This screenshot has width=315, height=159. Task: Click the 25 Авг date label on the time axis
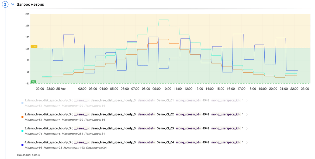tap(61, 89)
